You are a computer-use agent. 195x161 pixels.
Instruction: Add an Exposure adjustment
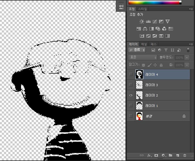[161, 21]
